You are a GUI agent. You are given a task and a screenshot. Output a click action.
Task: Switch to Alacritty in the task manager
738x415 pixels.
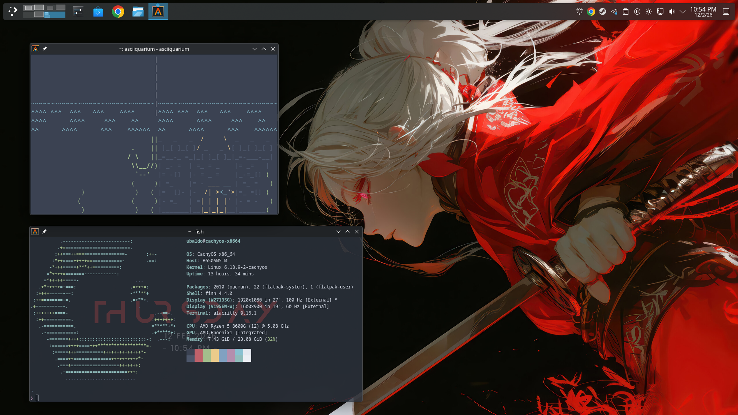[x=158, y=12]
